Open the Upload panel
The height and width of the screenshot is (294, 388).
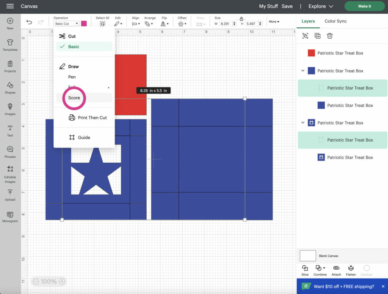tap(10, 194)
